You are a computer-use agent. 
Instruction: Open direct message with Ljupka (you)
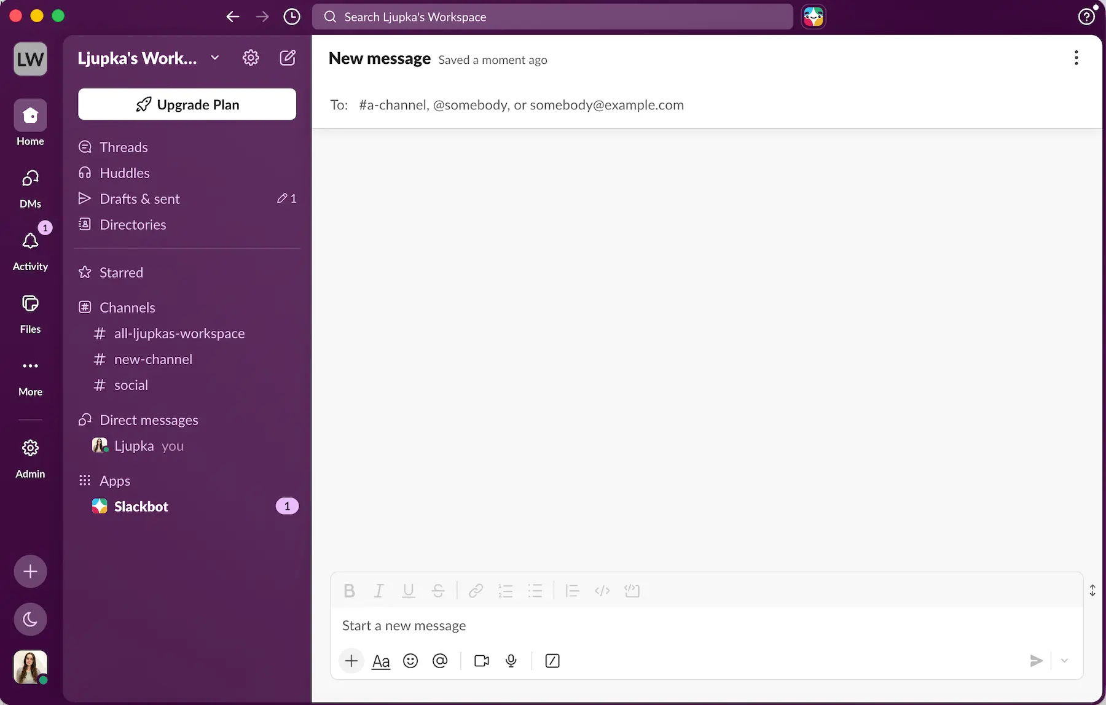point(187,446)
